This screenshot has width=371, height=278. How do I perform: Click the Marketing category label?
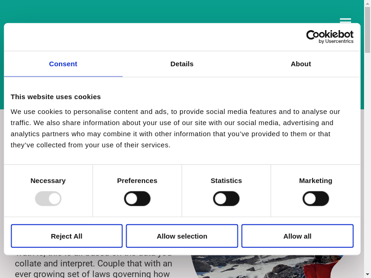click(x=316, y=181)
